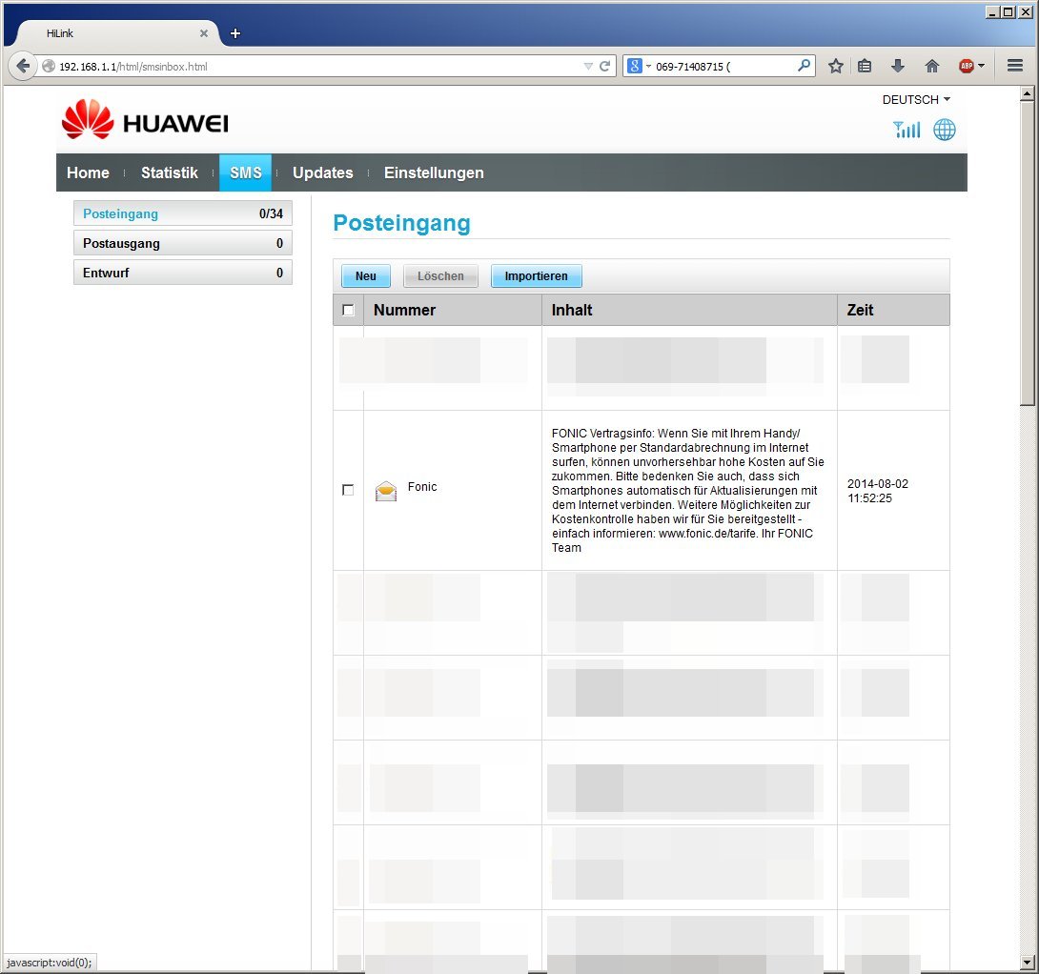This screenshot has width=1039, height=974.
Task: Tick the select-all checkbox in table header
Action: [348, 310]
